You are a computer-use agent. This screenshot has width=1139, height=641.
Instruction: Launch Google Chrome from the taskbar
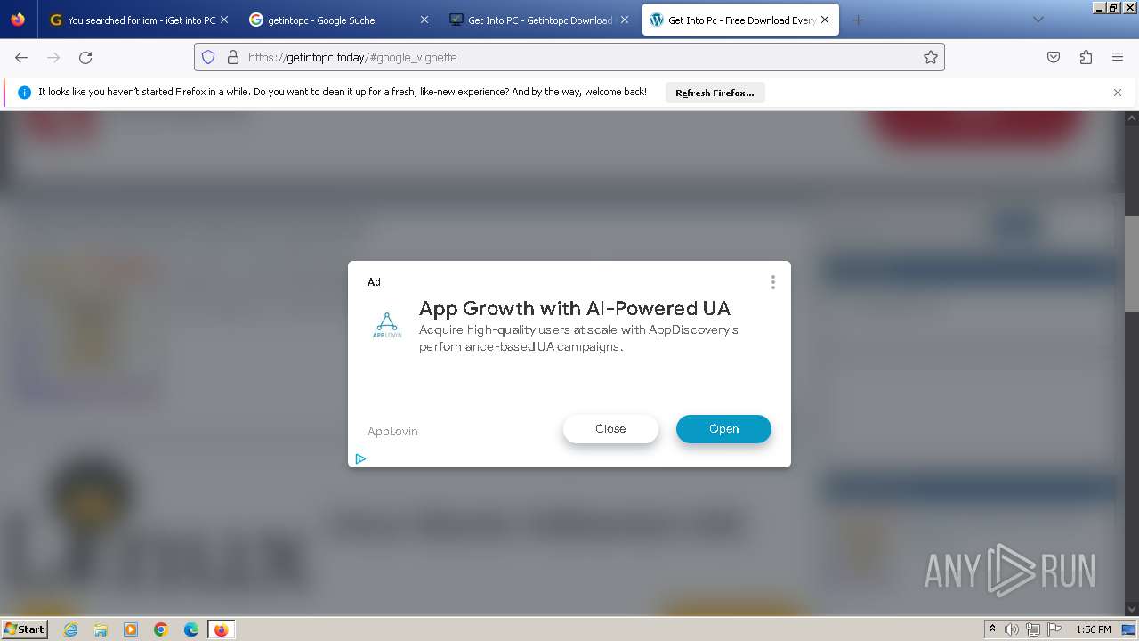tap(161, 629)
